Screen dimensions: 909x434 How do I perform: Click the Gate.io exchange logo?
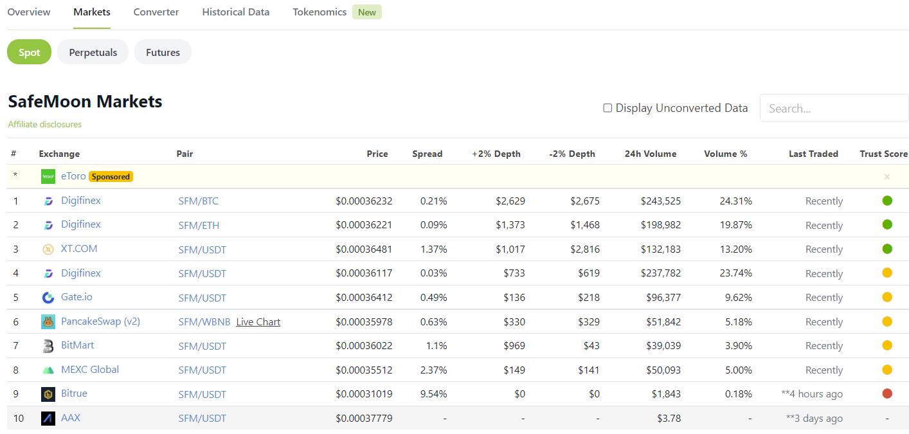(x=48, y=298)
